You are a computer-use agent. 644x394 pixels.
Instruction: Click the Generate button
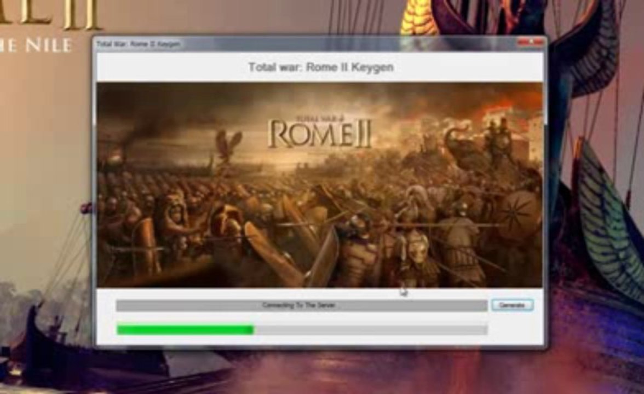[512, 305]
